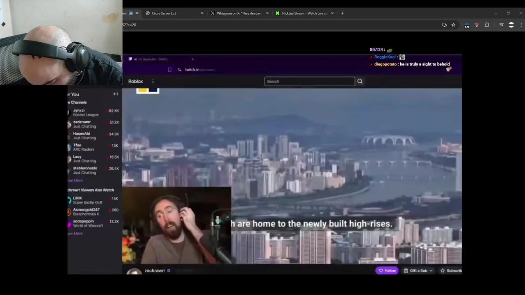The height and width of the screenshot is (295, 525).
Task: Click the streamer facecam overlay in the video
Action: [177, 225]
